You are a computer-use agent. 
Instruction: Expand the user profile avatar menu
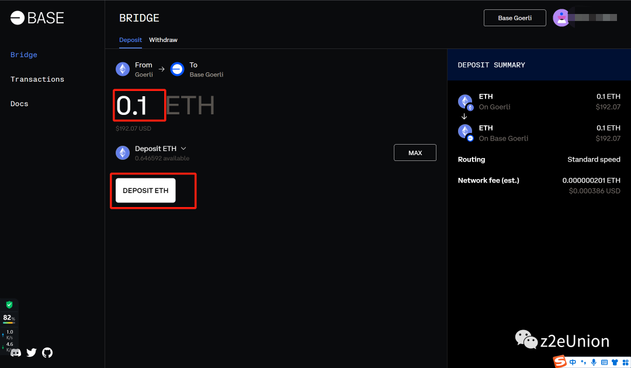pyautogui.click(x=561, y=17)
